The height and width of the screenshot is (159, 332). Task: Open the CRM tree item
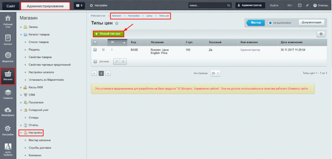(x=32, y=95)
